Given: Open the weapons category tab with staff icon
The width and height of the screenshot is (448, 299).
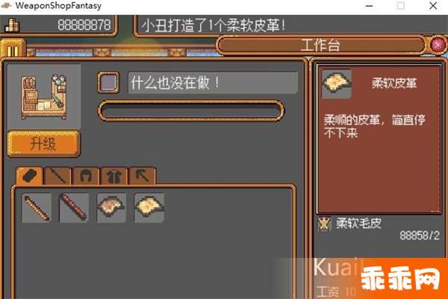Looking at the screenshot, I should coord(57,176).
